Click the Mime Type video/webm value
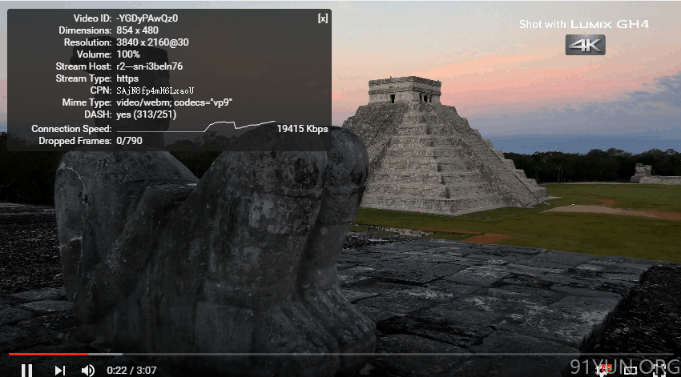This screenshot has width=681, height=377. pyautogui.click(x=174, y=102)
